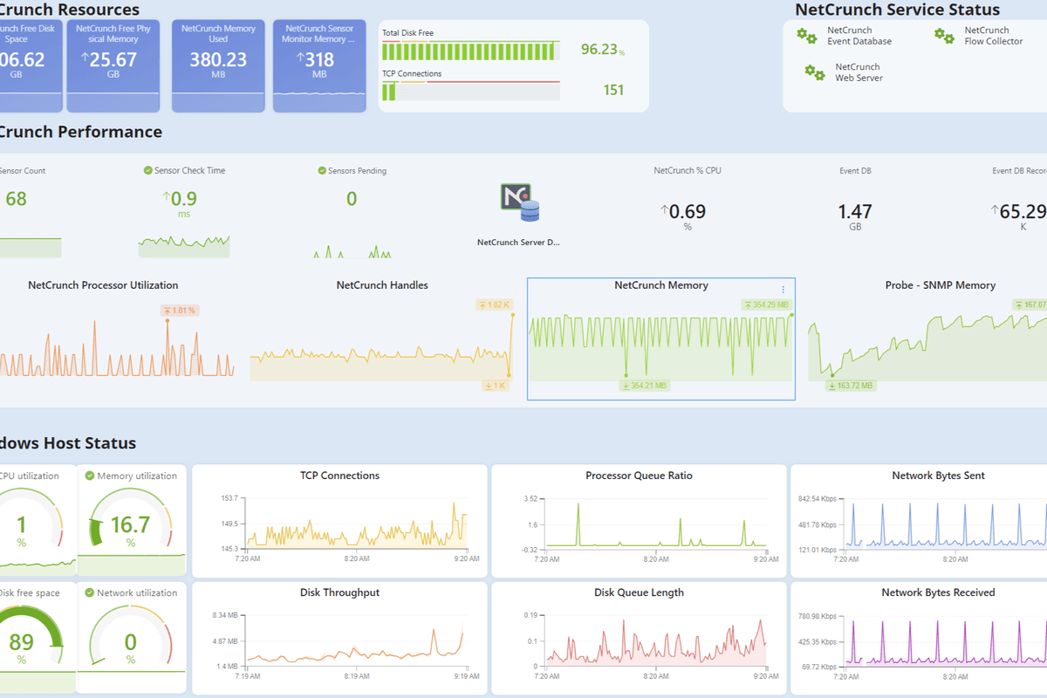Click the green status check beside Network utilization
Screen dimensions: 1047x698
(x=90, y=592)
